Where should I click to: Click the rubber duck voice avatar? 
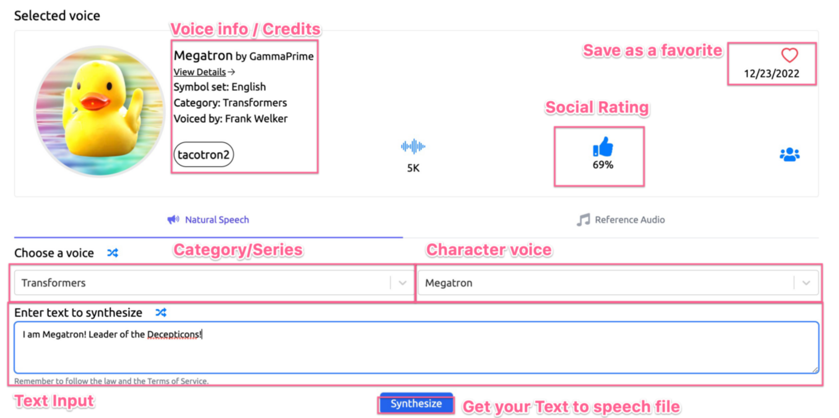coord(100,111)
